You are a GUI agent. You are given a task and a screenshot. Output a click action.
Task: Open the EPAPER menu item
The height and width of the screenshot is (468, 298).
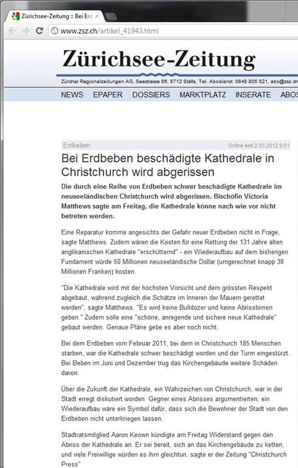click(x=108, y=94)
